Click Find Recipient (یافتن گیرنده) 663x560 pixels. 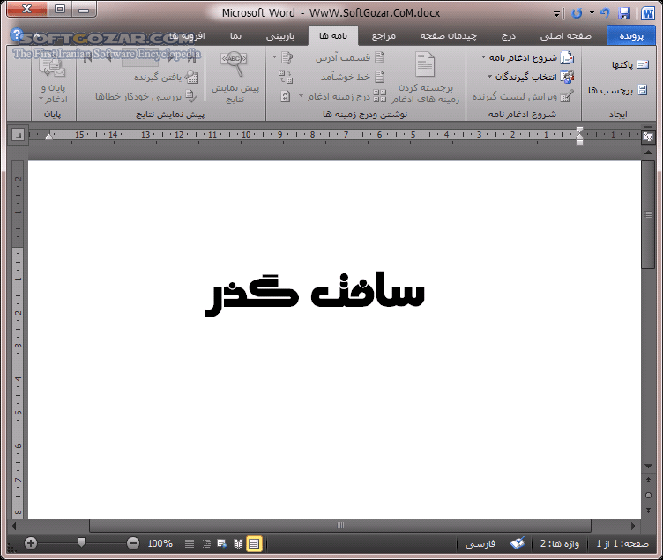167,77
